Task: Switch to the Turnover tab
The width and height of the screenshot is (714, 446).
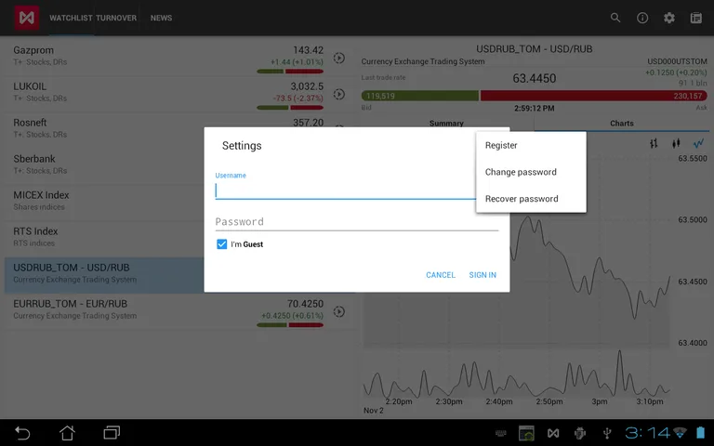Action: click(116, 18)
